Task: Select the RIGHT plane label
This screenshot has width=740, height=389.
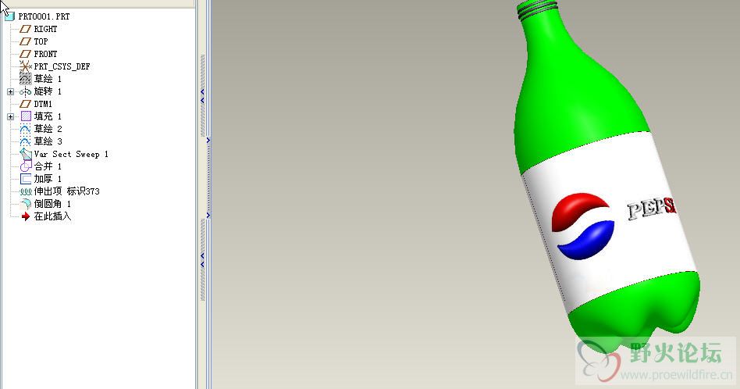Action: (45, 29)
